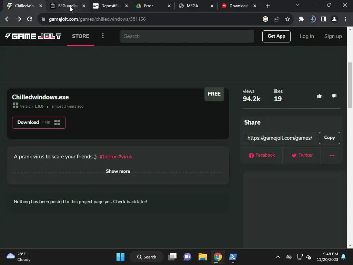
Task: Open the Chrome three-dot menu
Action: [345, 19]
